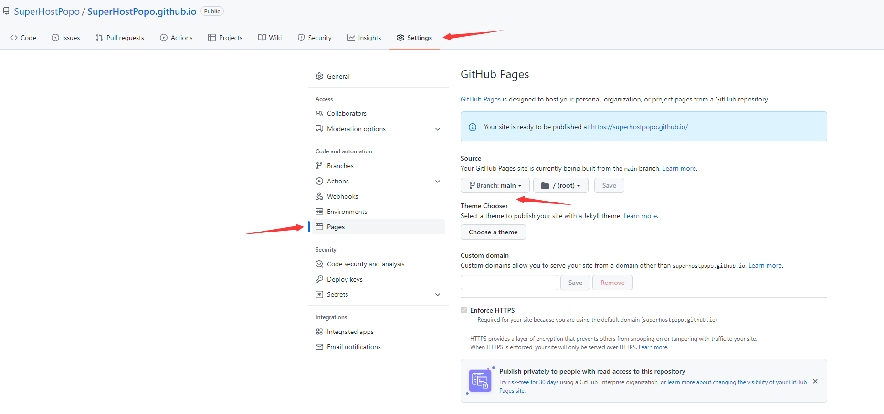Click the Remove custom domain button
This screenshot has height=414, width=884.
612,283
